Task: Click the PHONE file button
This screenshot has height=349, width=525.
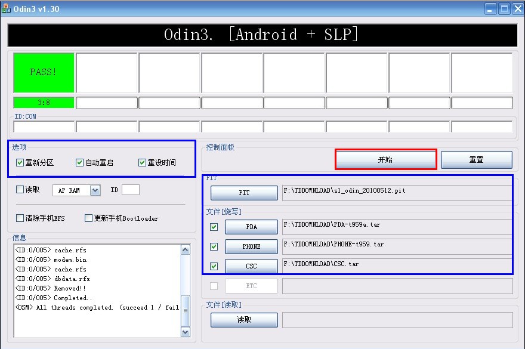Action: point(251,246)
